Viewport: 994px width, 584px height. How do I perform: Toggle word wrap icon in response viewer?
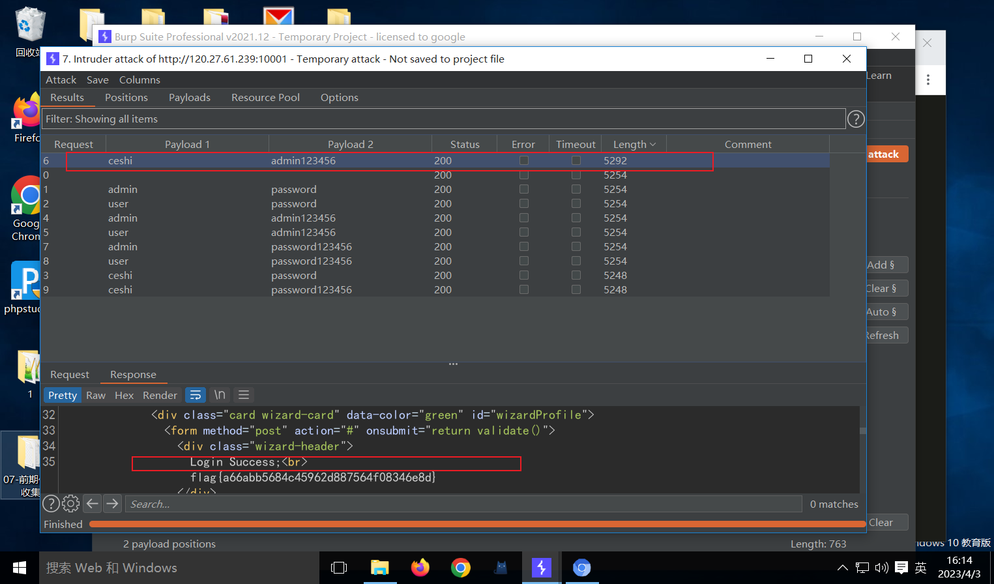click(196, 395)
